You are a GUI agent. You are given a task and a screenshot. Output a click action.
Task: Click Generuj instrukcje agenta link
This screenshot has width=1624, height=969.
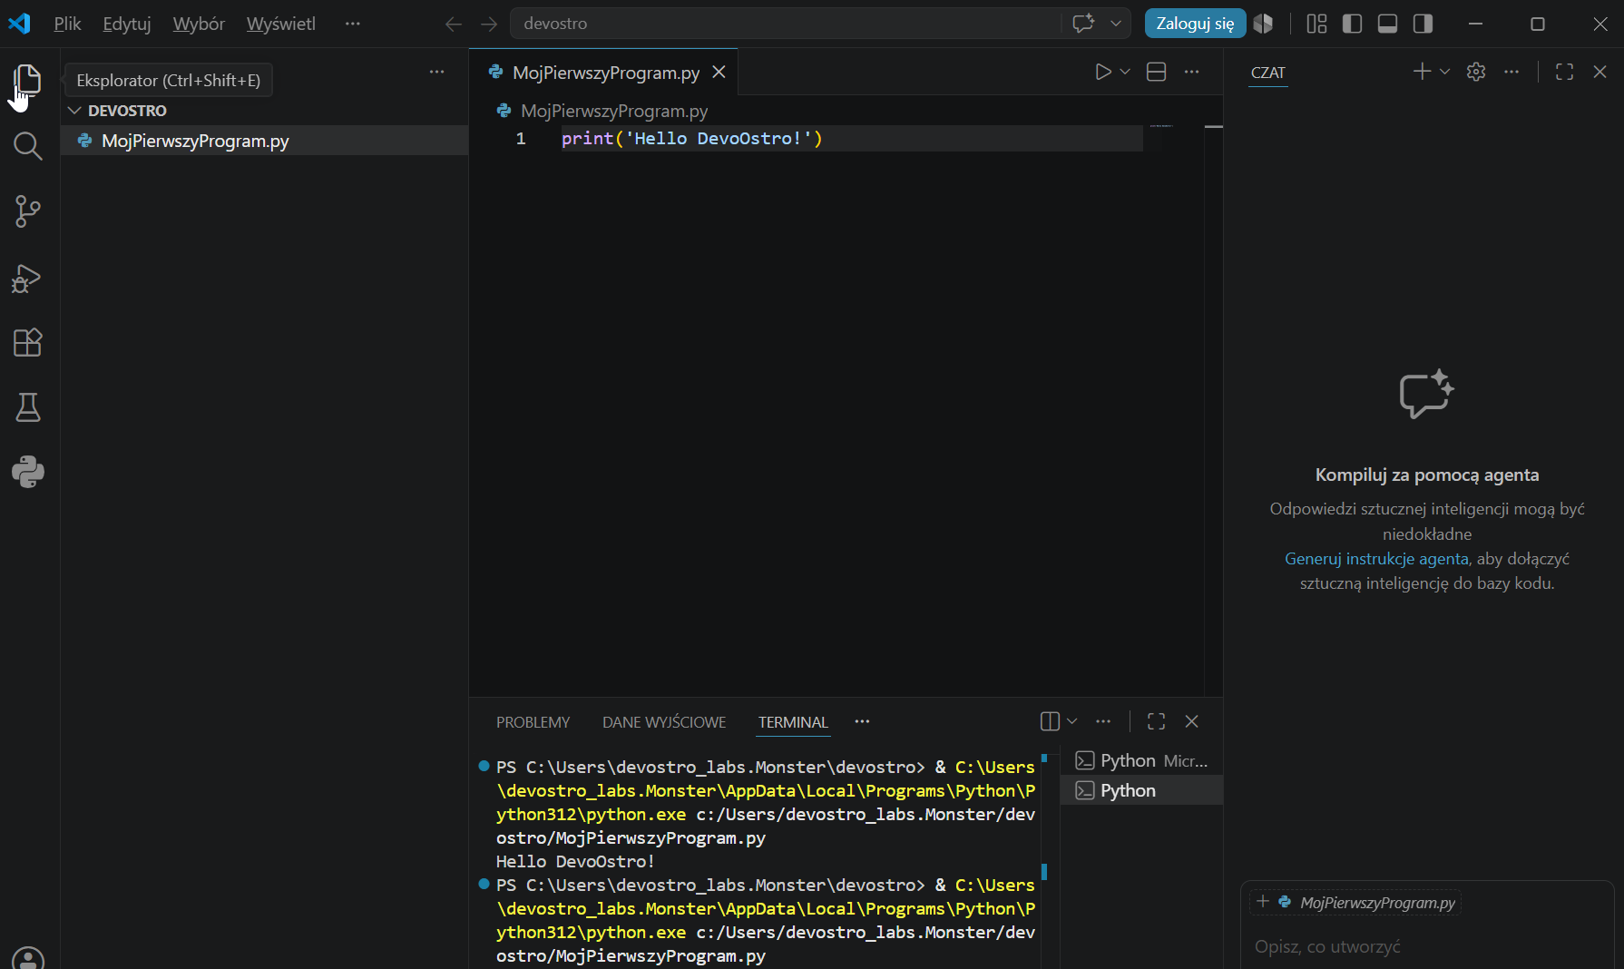tap(1376, 559)
